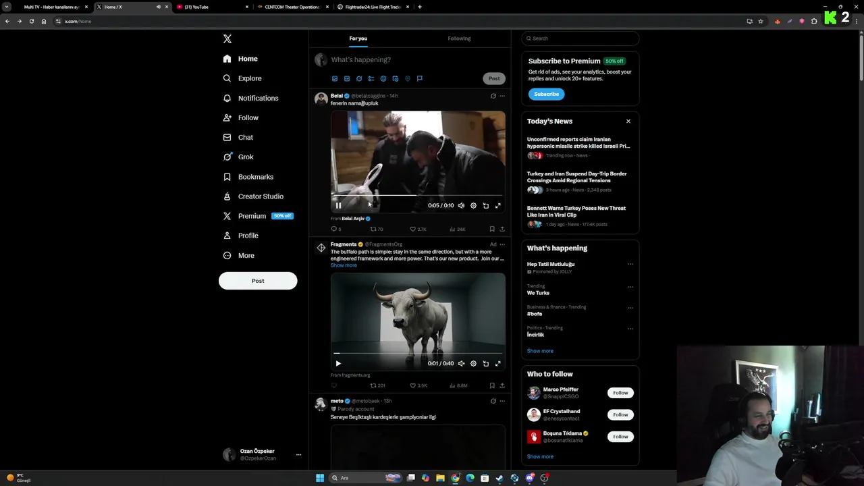
Task: Open more options on Fragments ad
Action: click(x=502, y=244)
